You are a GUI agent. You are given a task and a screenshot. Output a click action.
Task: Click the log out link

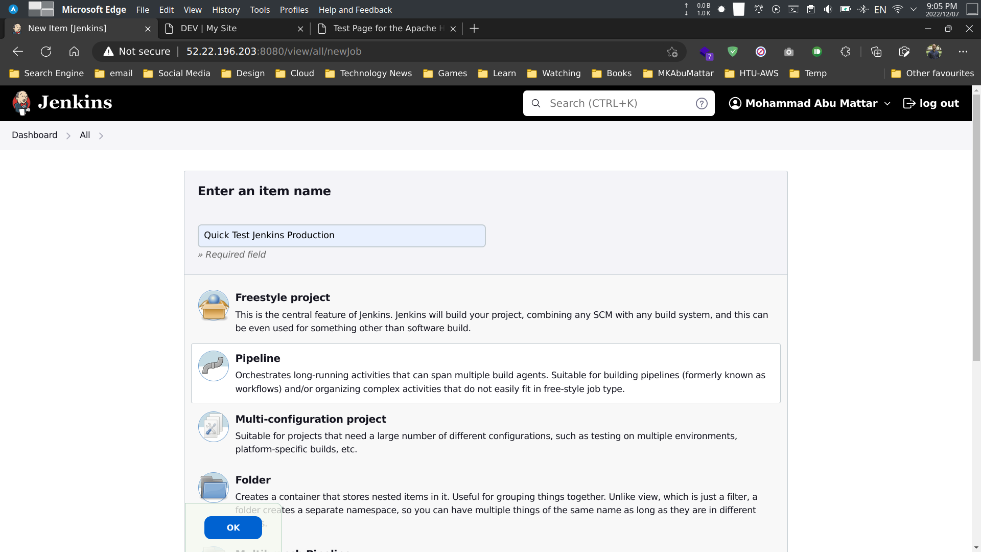[931, 104]
